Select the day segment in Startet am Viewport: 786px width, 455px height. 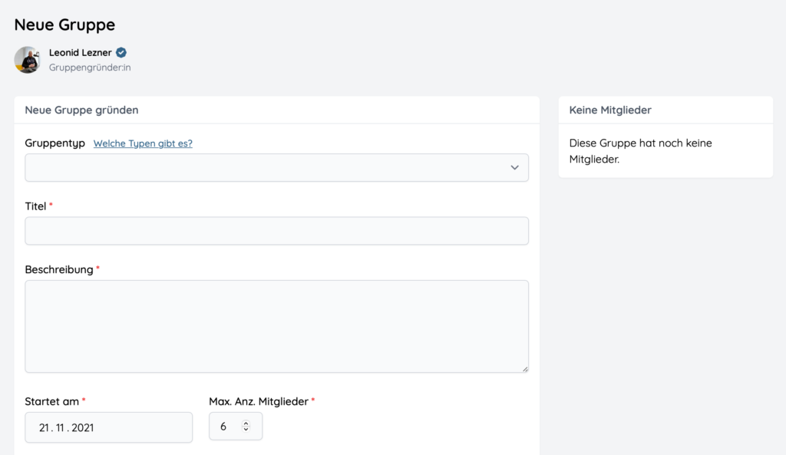coord(44,427)
